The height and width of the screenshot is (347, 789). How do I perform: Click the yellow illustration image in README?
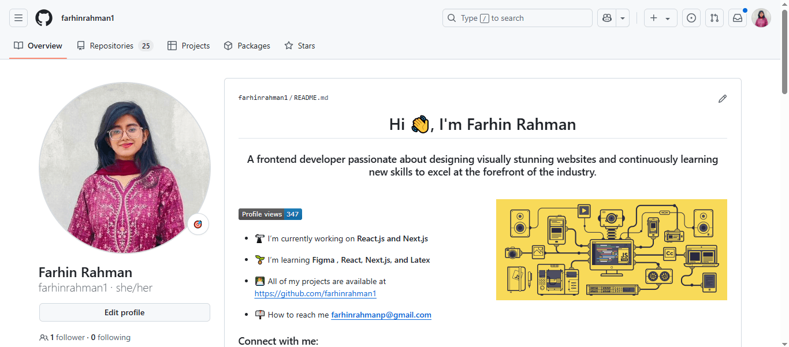[612, 249]
